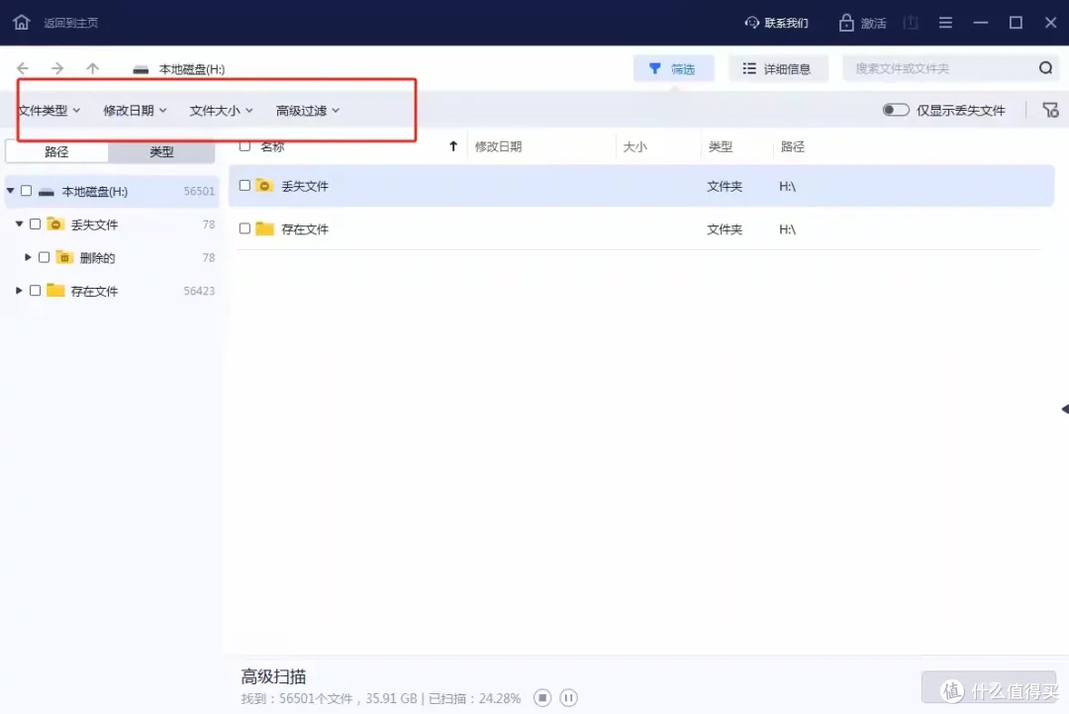Open the contact us headset icon

click(x=751, y=23)
